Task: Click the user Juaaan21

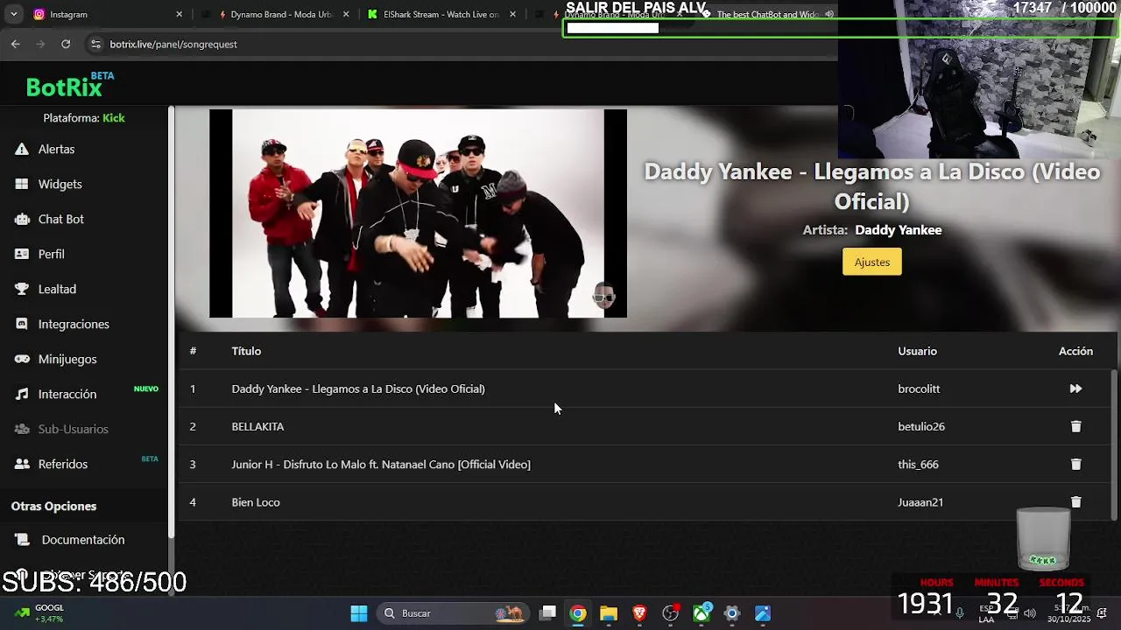Action: [920, 502]
